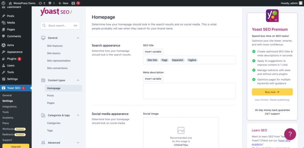304x148 pixels.
Task: Click Insert variable for Meta description
Action: (x=153, y=79)
